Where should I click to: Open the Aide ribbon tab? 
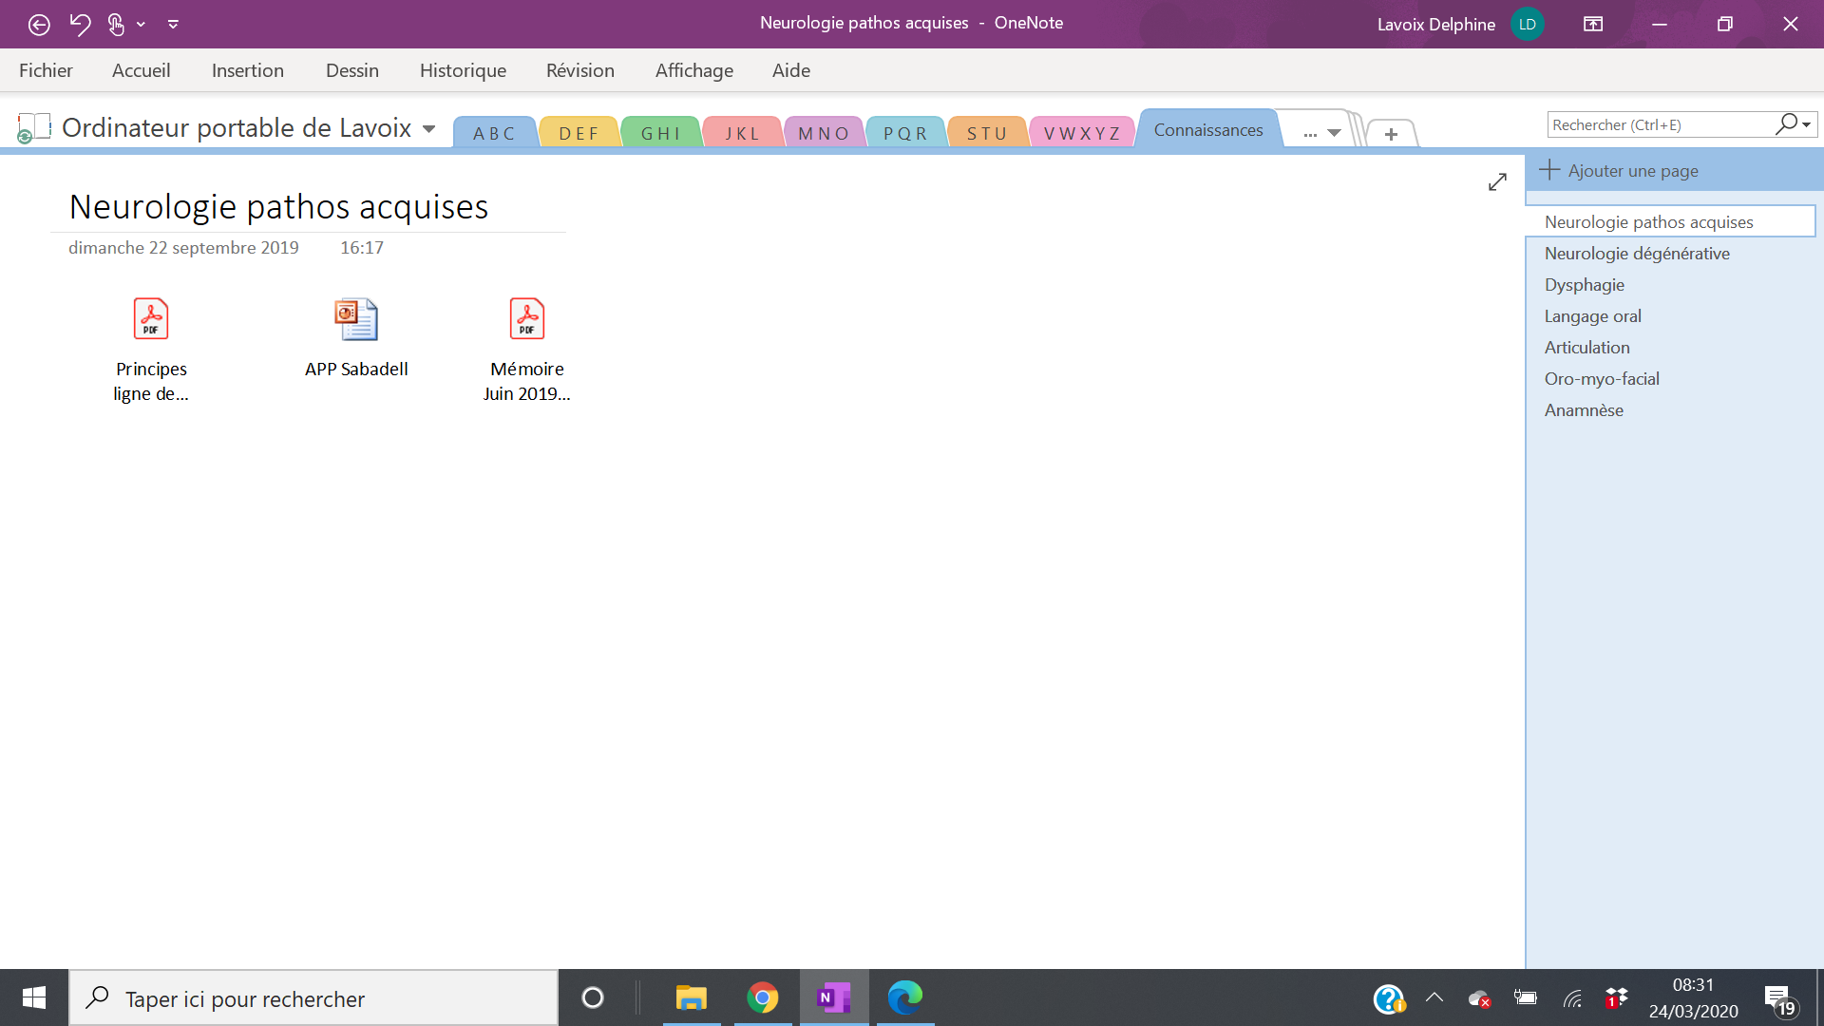(791, 70)
